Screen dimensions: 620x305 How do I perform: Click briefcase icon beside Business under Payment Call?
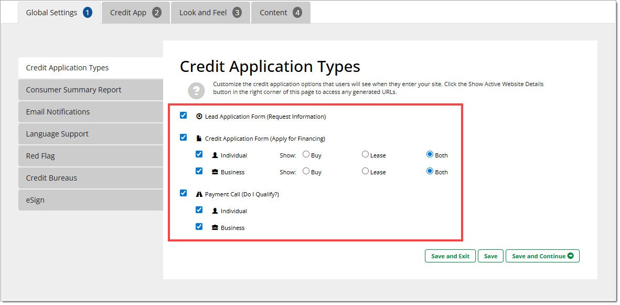click(215, 228)
